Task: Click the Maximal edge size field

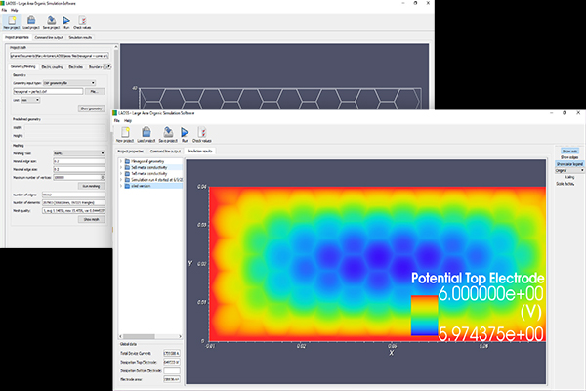Action: (79, 169)
